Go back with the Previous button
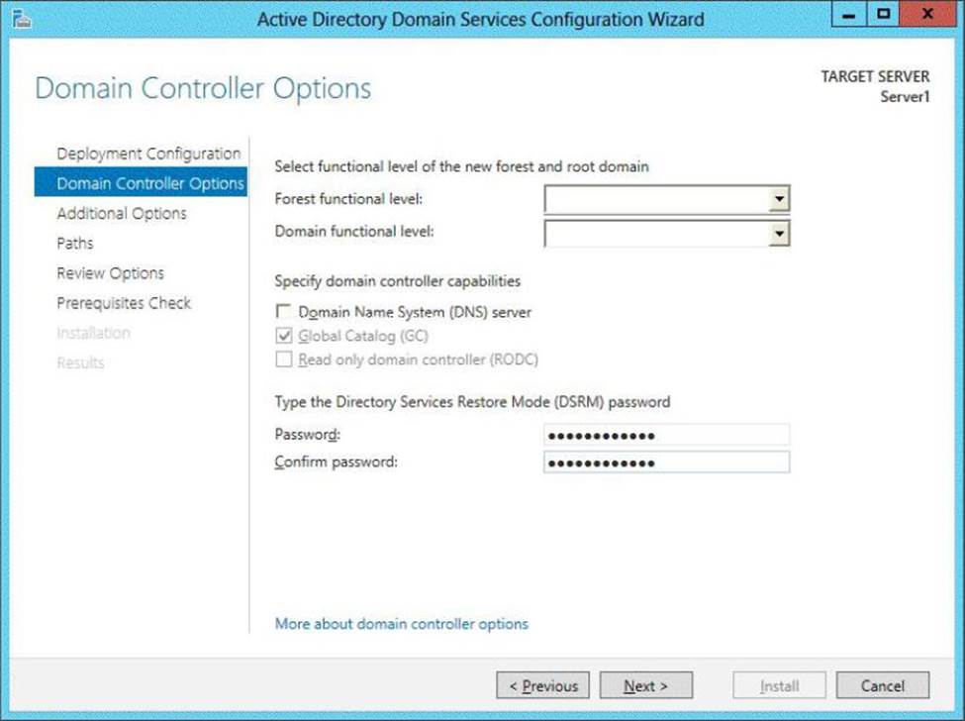Viewport: 965px width, 721px height. click(x=543, y=685)
